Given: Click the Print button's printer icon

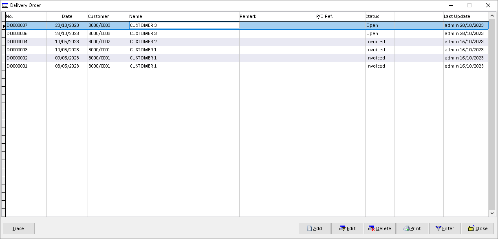Looking at the screenshot, I should tap(406, 228).
